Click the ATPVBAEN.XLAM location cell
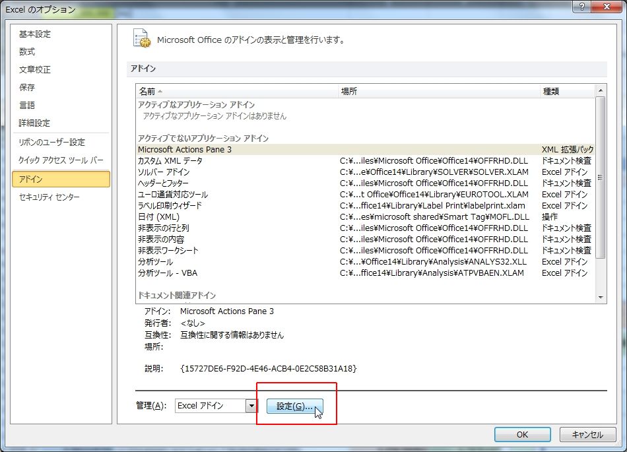The width and height of the screenshot is (627, 452). pyautogui.click(x=432, y=273)
